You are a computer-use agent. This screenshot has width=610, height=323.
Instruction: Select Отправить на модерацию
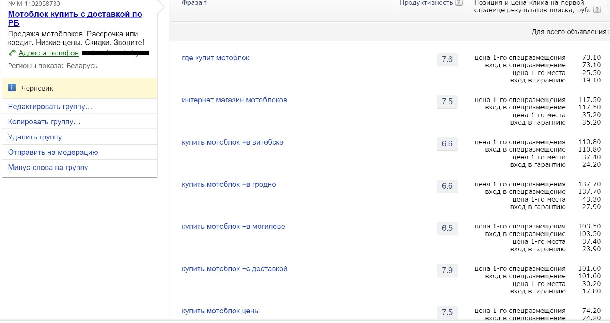click(53, 152)
